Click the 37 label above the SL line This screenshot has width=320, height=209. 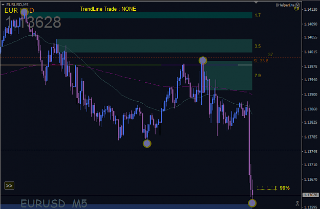click(270, 54)
